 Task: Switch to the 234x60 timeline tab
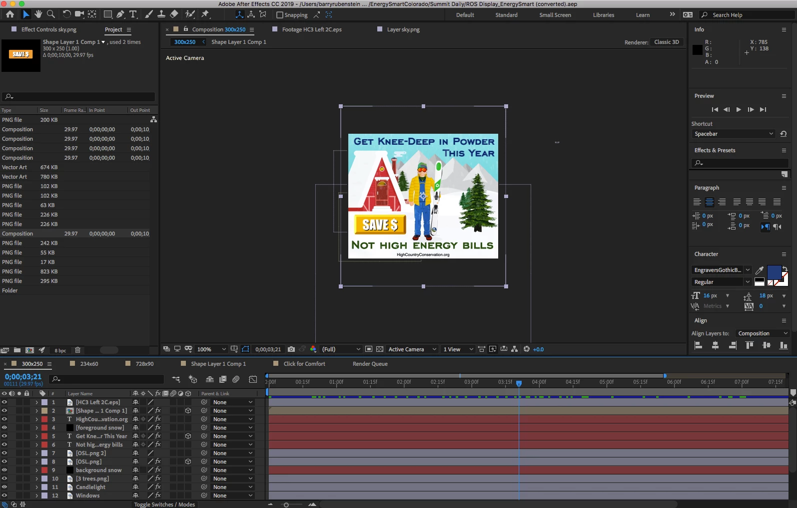point(89,364)
